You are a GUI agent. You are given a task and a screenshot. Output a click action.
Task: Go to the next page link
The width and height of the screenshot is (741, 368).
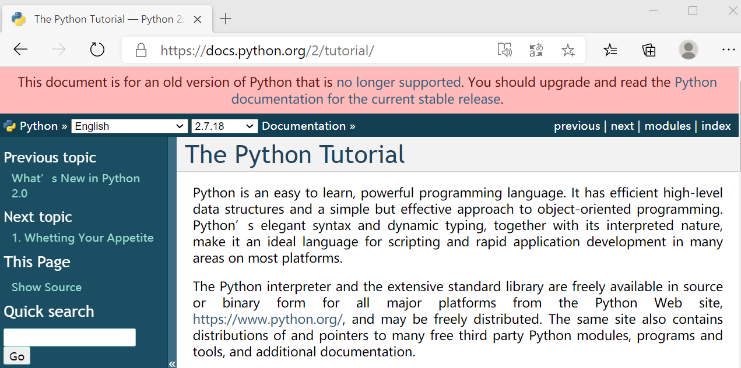tap(622, 126)
